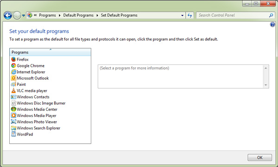Select the Firefox program entry
Screen dimensions: 278x167
[23, 59]
